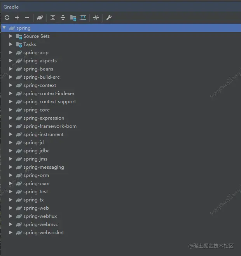This screenshot has height=256, width=241.
Task: Expand the Tasks node arrow
Action: pyautogui.click(x=11, y=44)
